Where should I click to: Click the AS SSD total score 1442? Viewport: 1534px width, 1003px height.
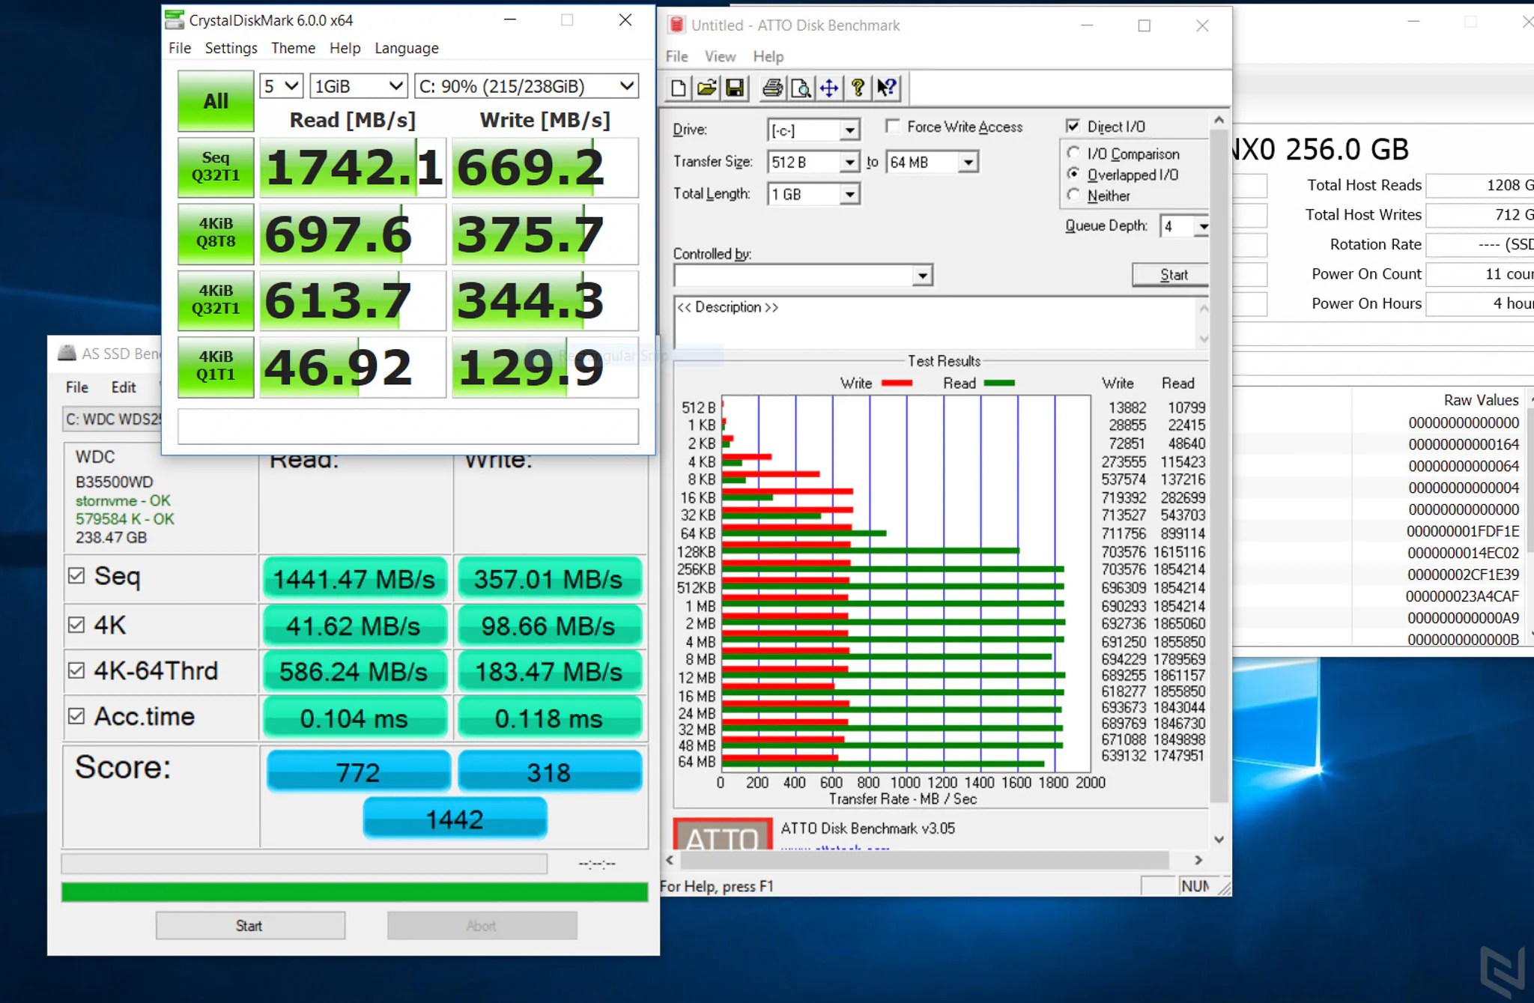point(455,819)
